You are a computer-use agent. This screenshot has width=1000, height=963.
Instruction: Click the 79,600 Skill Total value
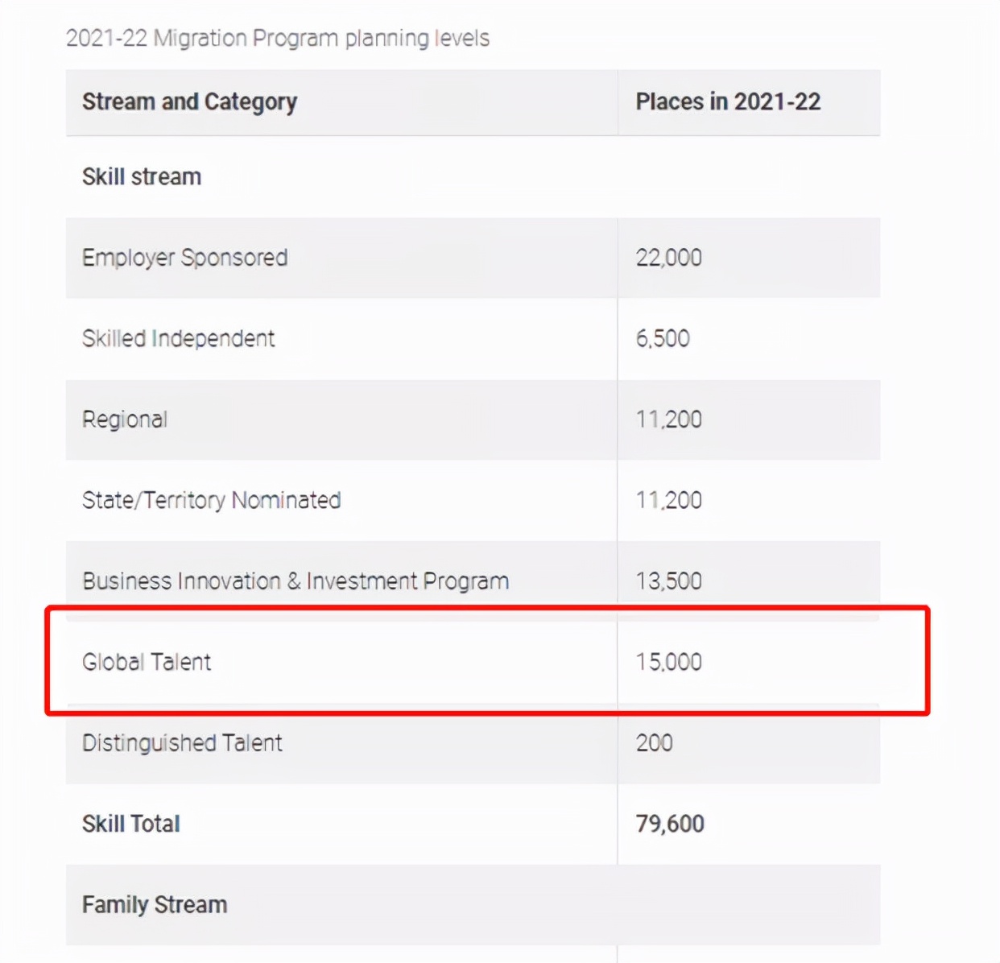[670, 825]
